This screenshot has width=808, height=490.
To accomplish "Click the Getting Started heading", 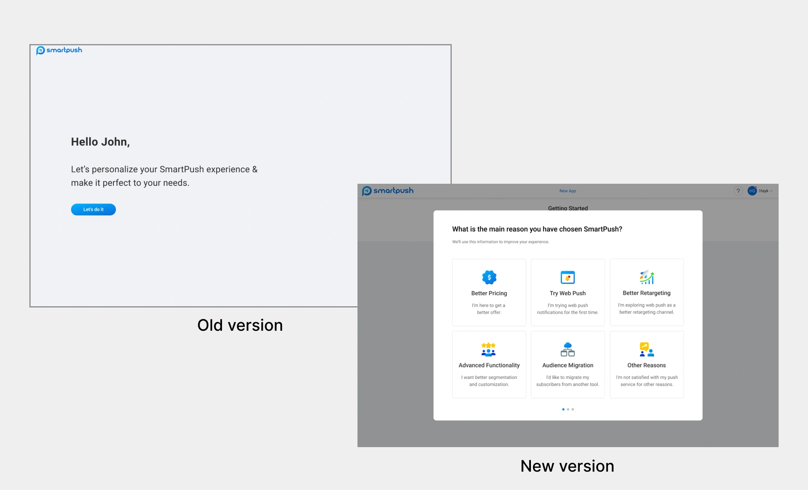I will coord(567,208).
